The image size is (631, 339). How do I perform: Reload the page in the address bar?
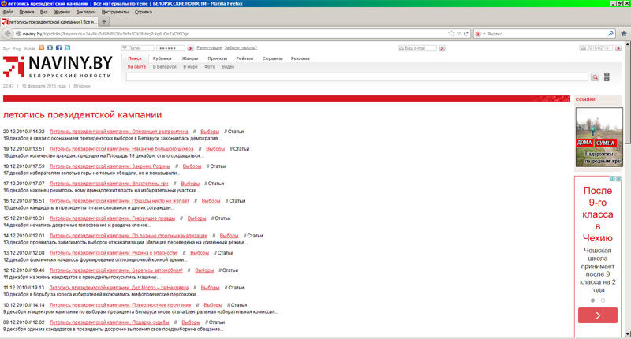pyautogui.click(x=467, y=34)
